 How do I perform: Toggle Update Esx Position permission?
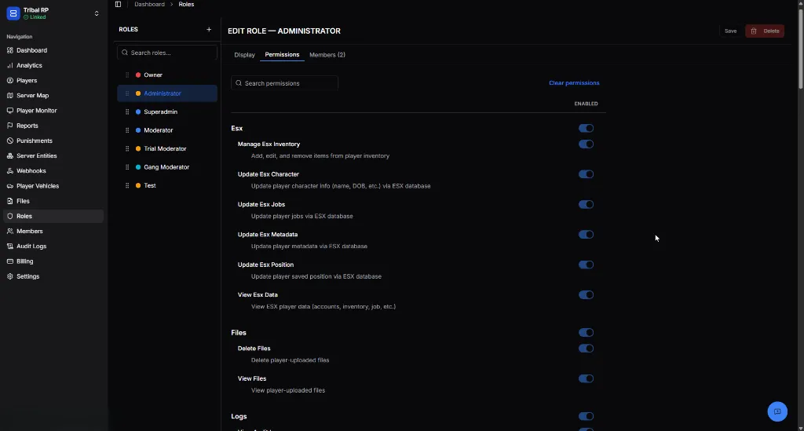pyautogui.click(x=586, y=265)
